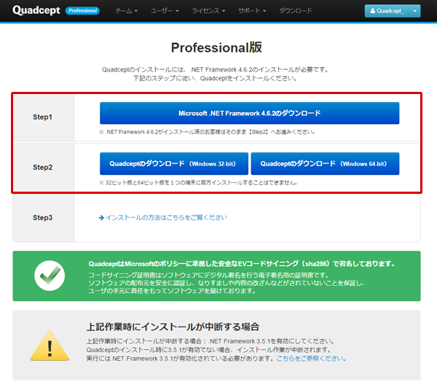Click the user silhouette icon in account button

tap(373, 11)
